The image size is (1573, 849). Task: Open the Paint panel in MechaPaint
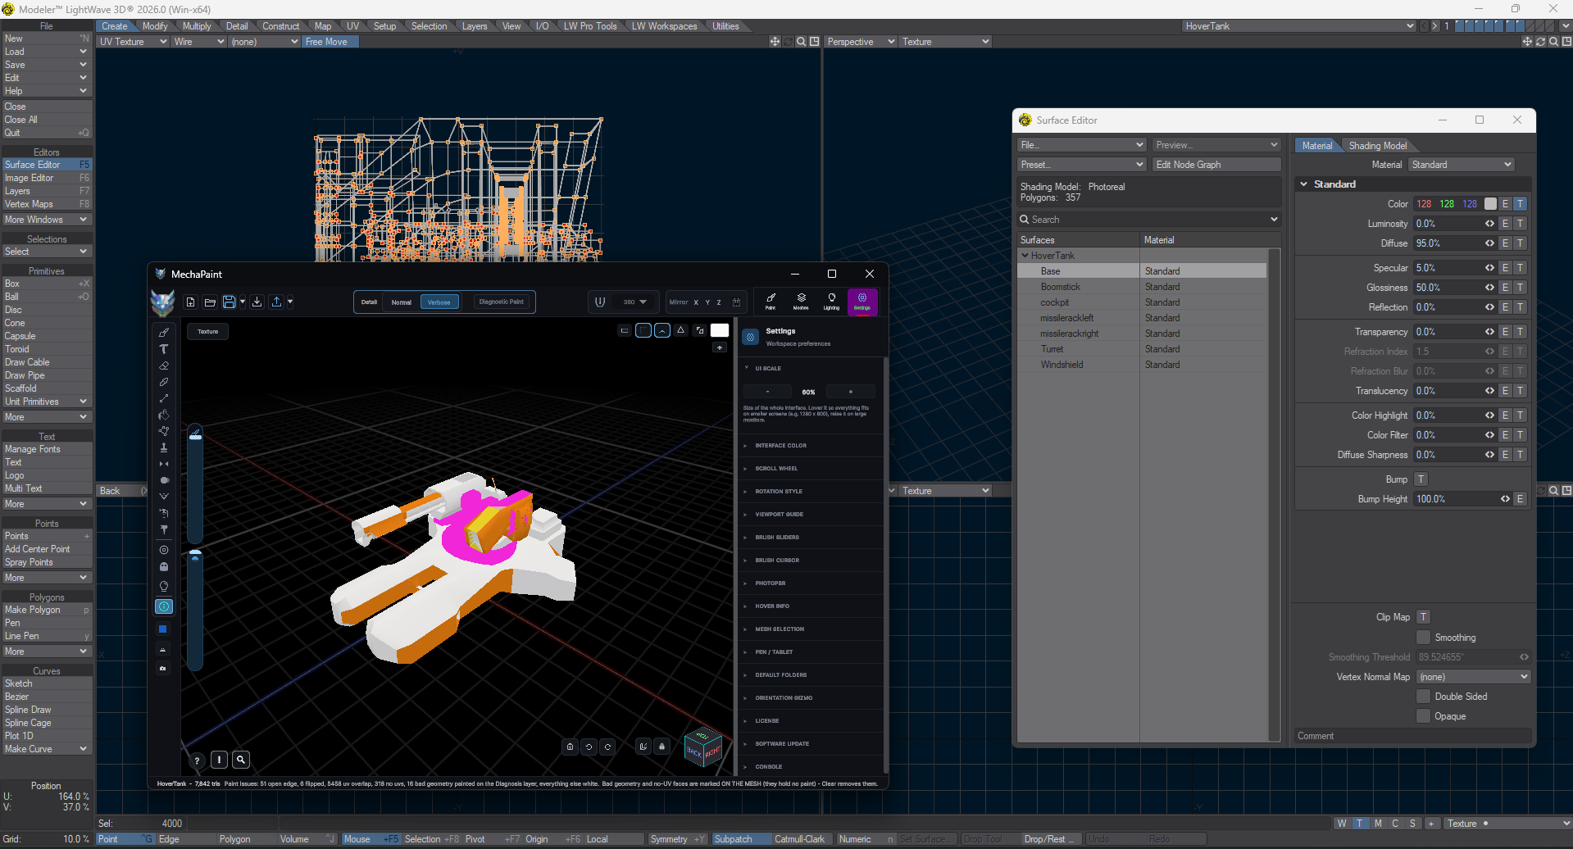(x=771, y=302)
